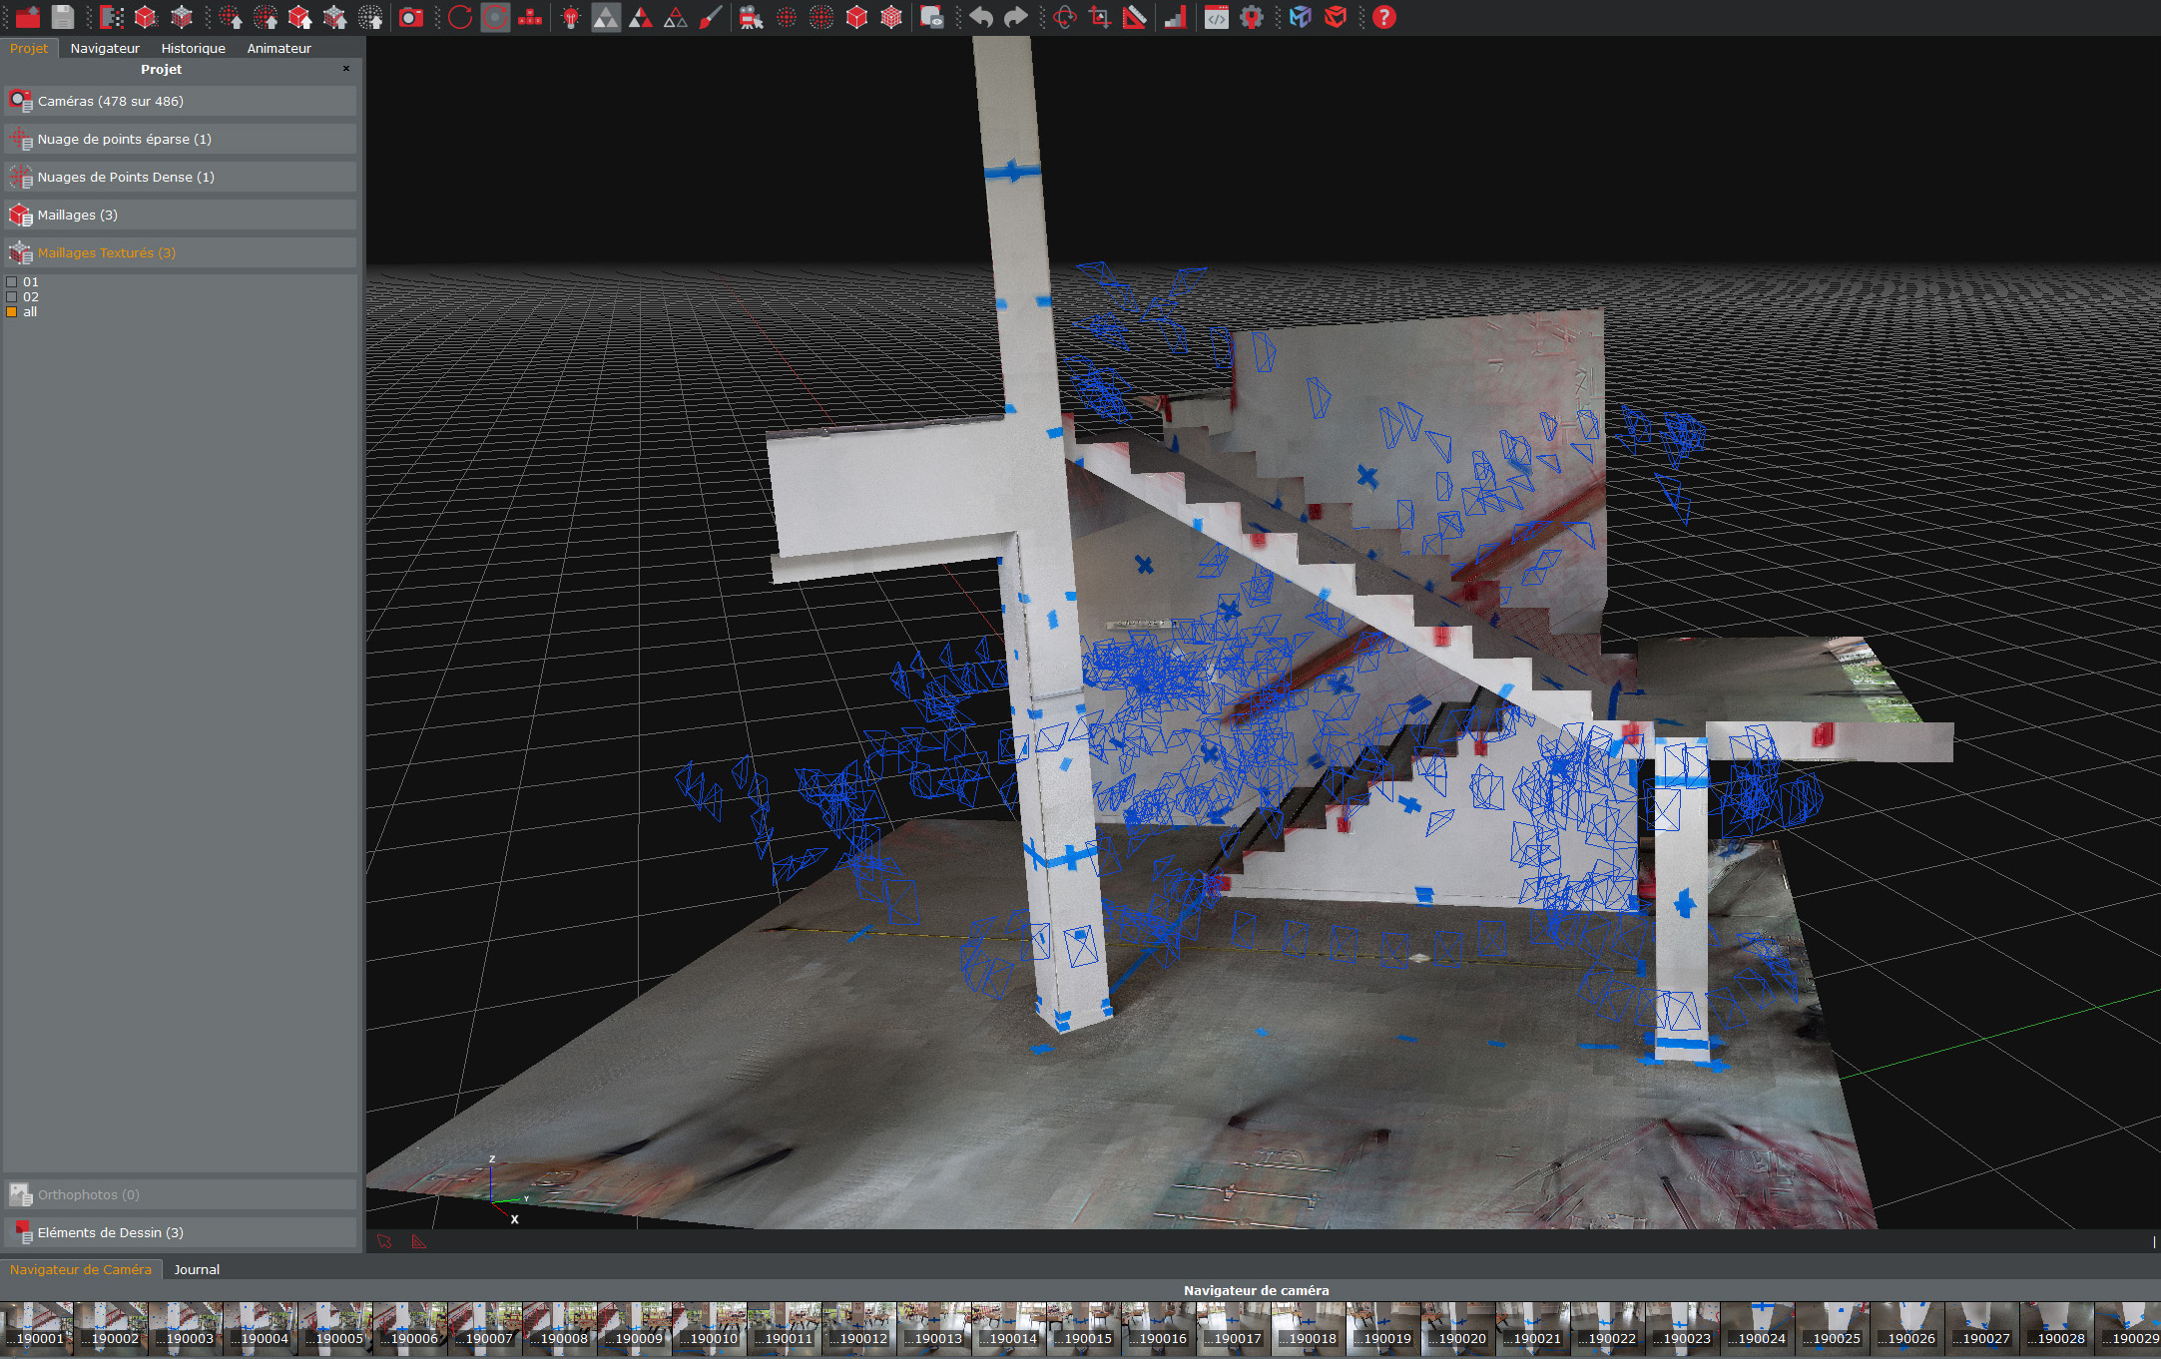Uncheck the orange 'all' mesh checkbox
Screen dimensions: 2161x1359
(x=12, y=312)
